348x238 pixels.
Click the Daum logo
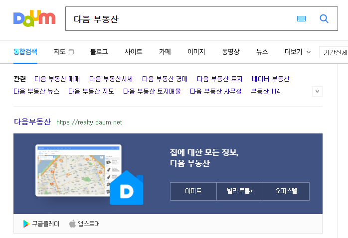[34, 18]
